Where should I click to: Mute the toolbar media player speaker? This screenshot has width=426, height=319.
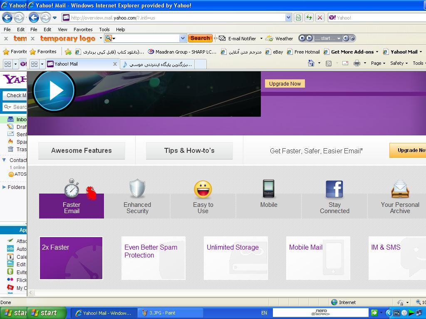tap(346, 38)
